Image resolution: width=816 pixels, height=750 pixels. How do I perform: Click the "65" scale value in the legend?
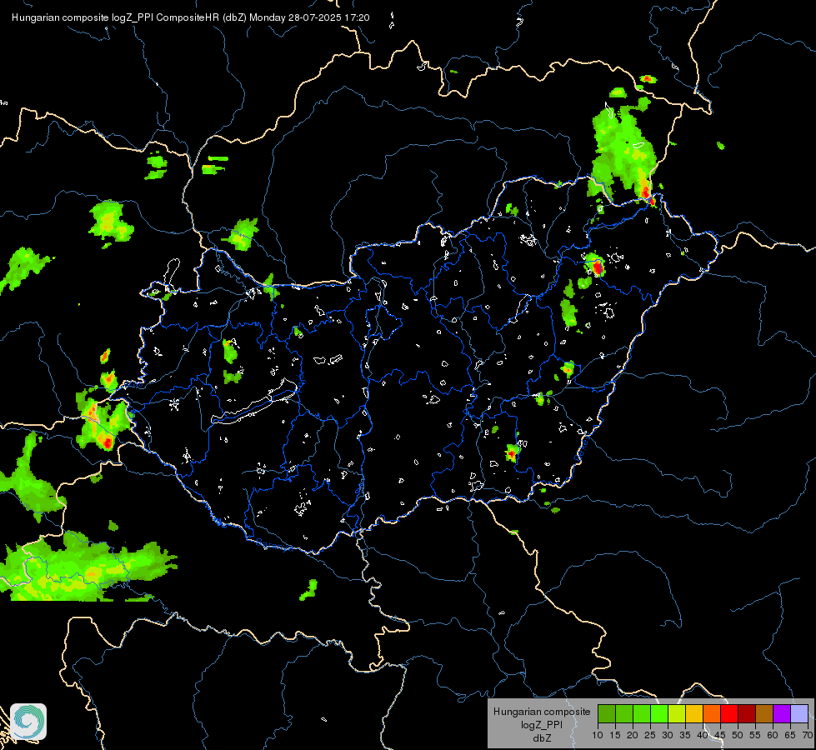pos(790,736)
